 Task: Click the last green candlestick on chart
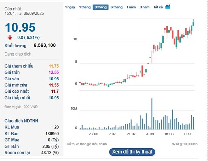(193, 23)
